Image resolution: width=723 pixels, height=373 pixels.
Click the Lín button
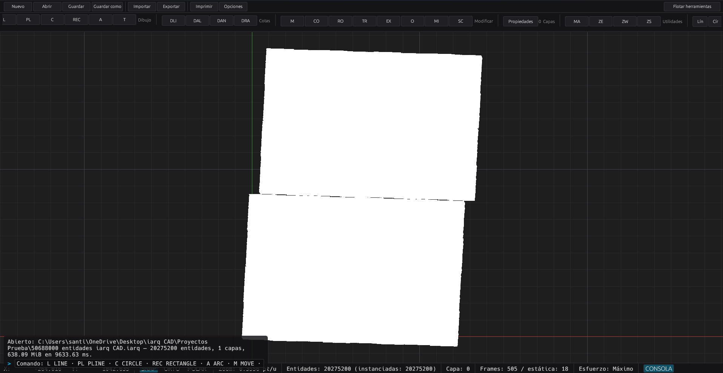click(x=700, y=21)
